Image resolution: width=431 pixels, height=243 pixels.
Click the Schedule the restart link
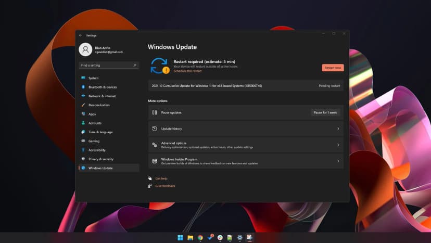tap(187, 71)
